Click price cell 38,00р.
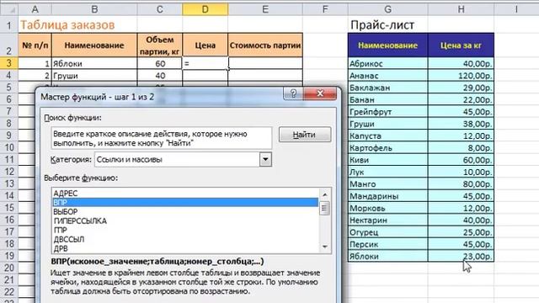 click(x=461, y=124)
